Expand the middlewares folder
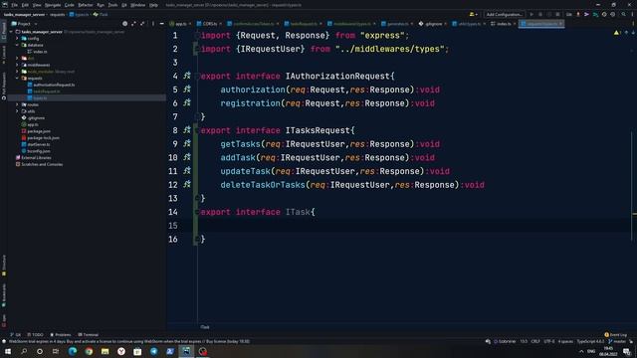The width and height of the screenshot is (637, 358). [17, 65]
